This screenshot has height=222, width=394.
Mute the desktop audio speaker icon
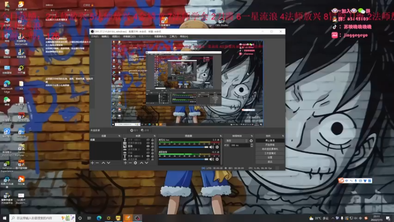212,159
